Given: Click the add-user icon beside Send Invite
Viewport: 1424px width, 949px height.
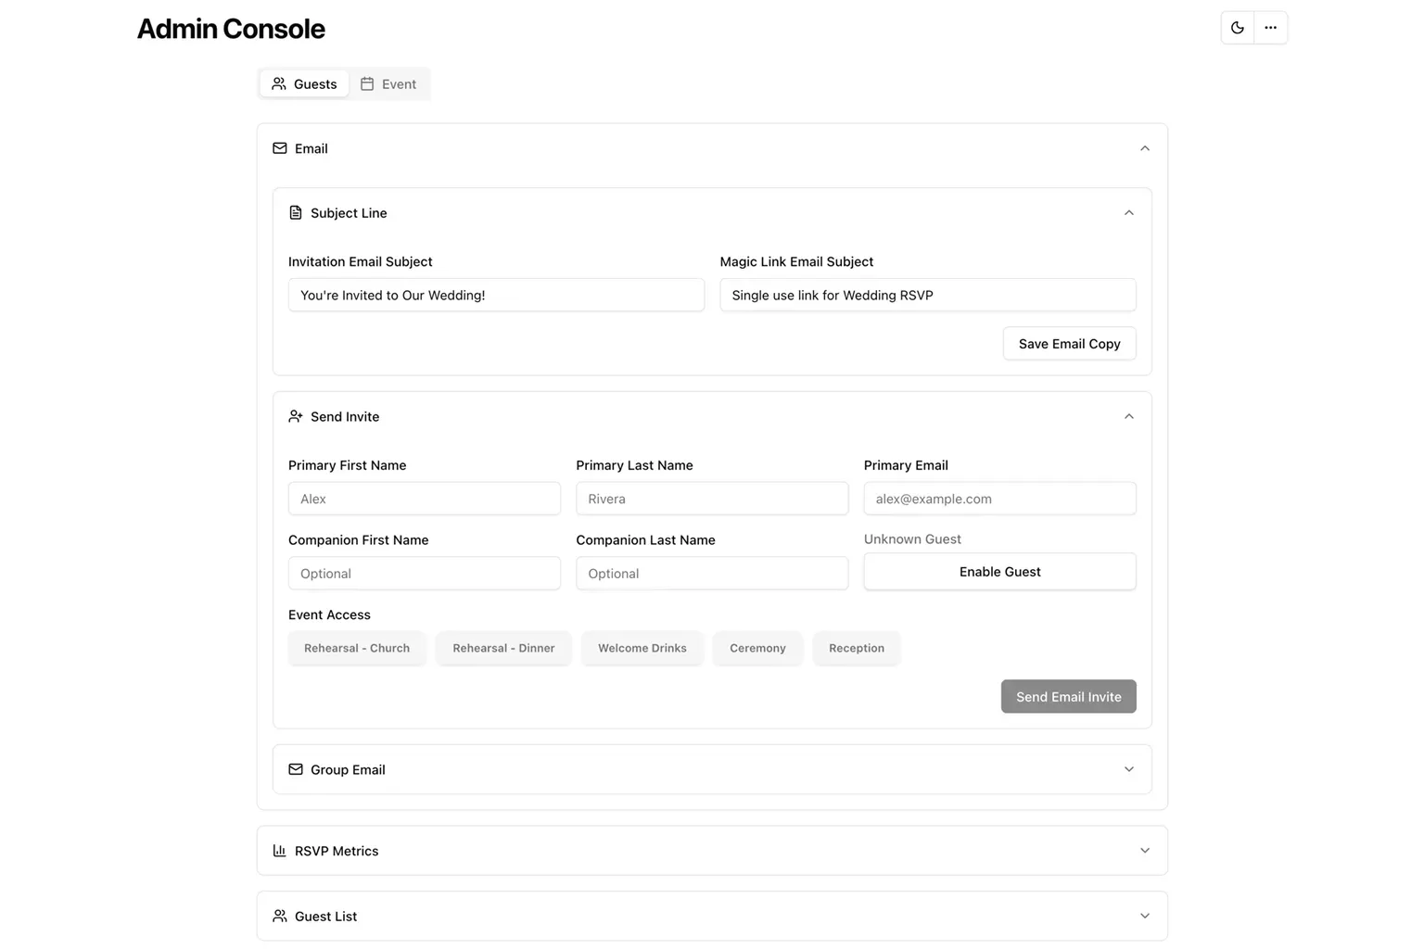Looking at the screenshot, I should pyautogui.click(x=296, y=417).
